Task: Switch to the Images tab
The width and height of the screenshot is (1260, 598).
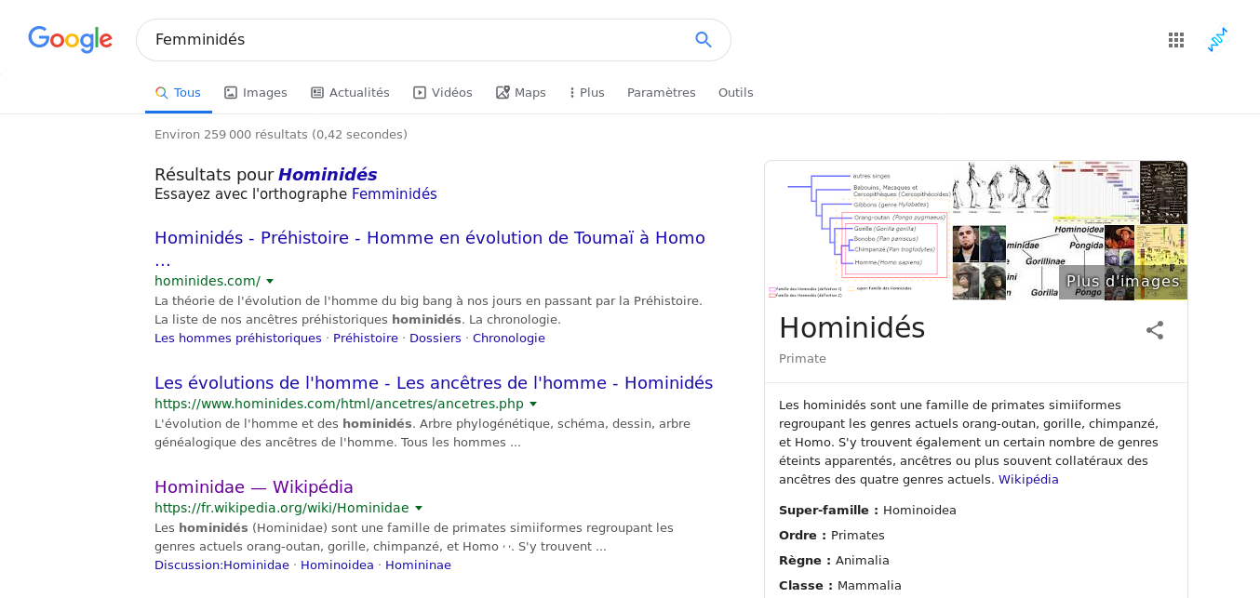Action: [256, 93]
